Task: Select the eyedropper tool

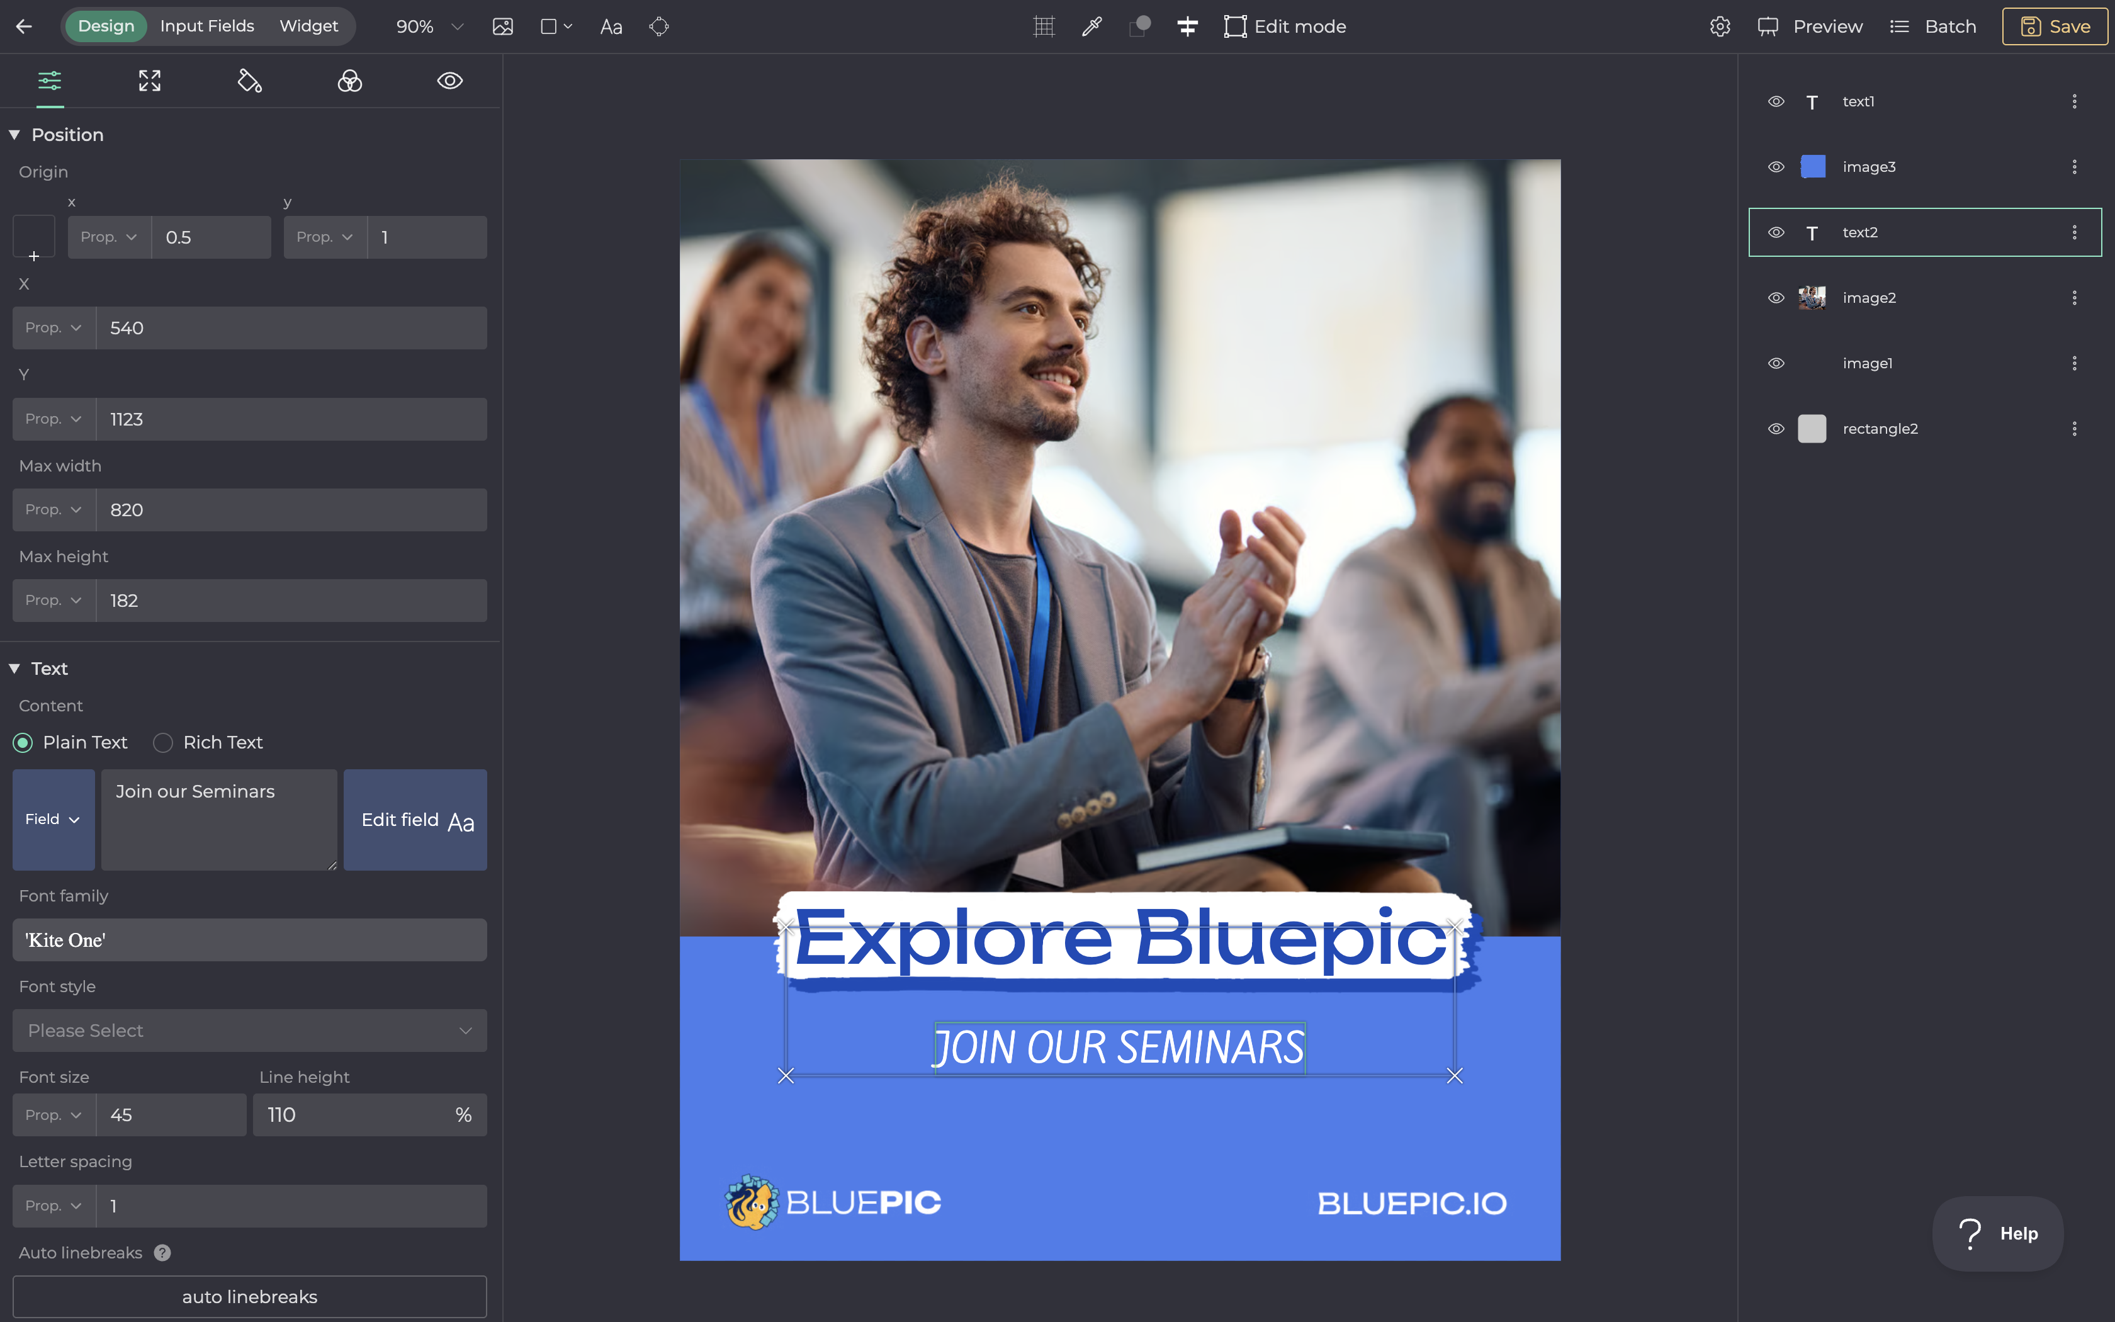Action: (x=1091, y=26)
